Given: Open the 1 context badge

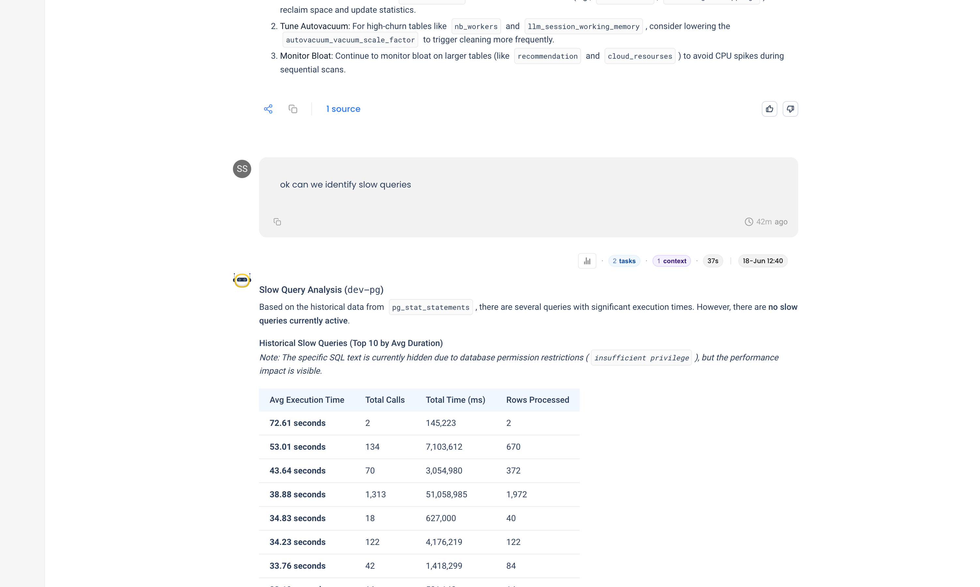Looking at the screenshot, I should (x=671, y=261).
